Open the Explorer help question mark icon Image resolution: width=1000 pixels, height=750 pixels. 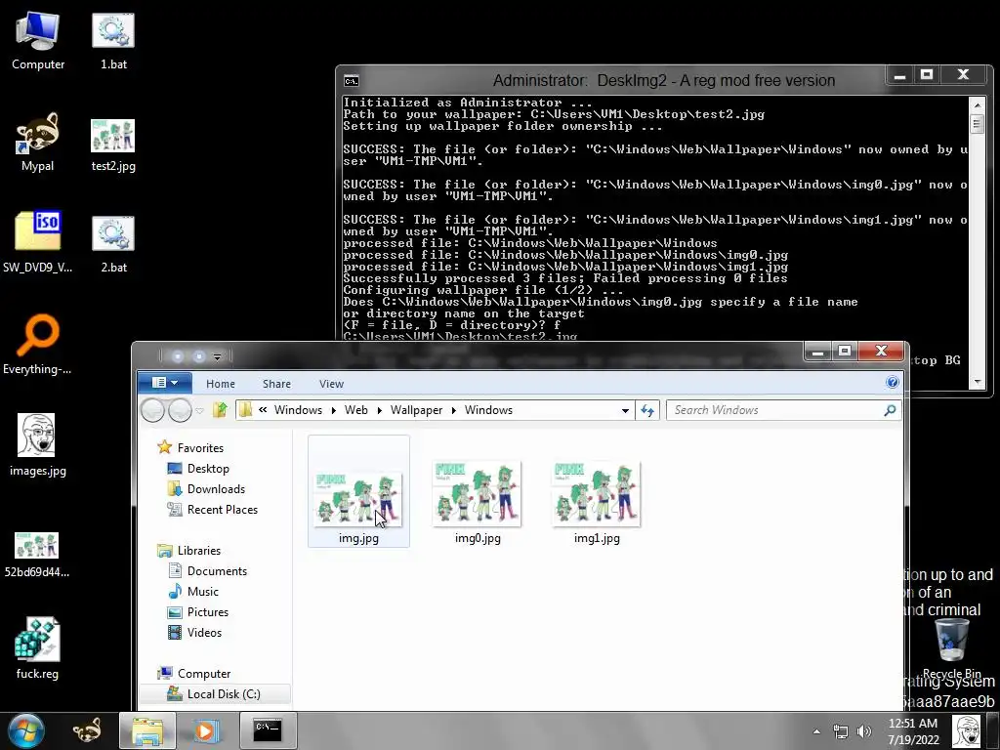click(893, 382)
